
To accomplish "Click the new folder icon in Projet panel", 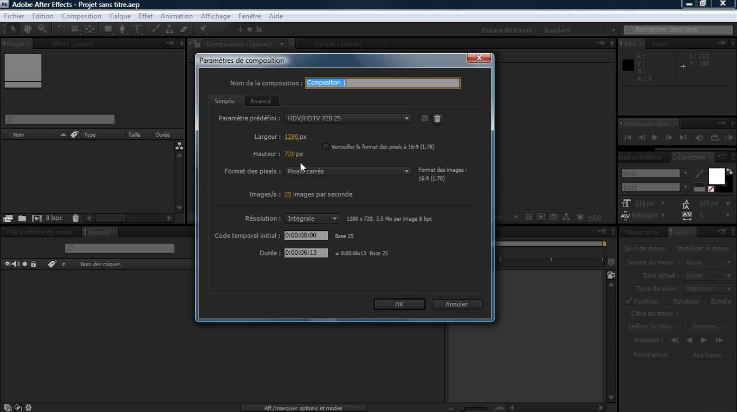I will tap(22, 218).
